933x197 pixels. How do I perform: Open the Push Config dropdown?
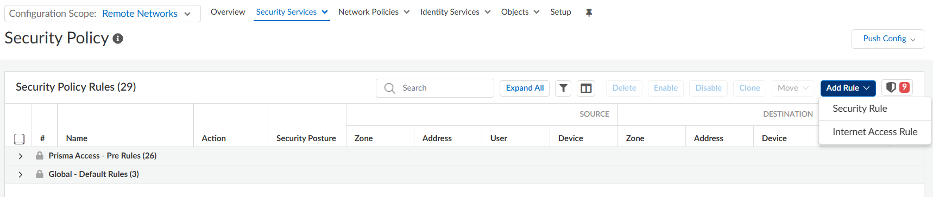pyautogui.click(x=888, y=39)
